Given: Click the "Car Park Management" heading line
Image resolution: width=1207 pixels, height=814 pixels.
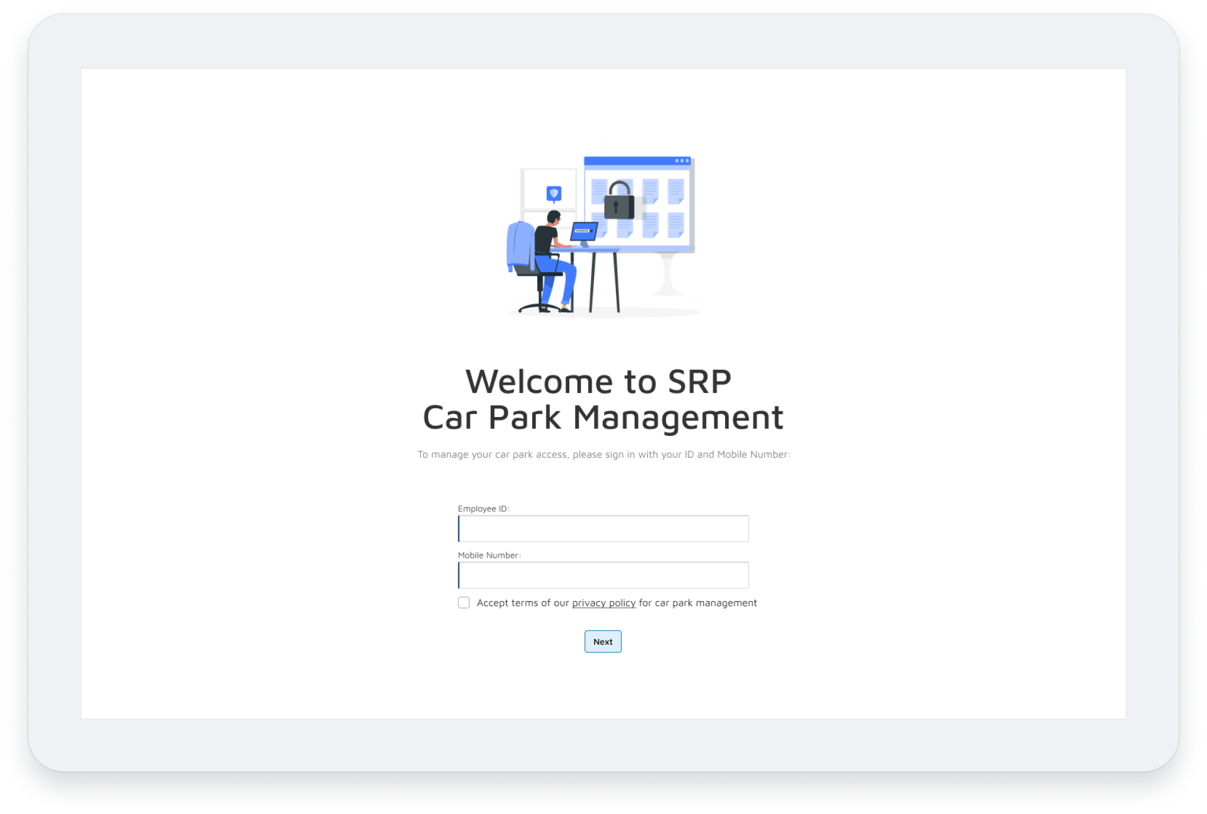Looking at the screenshot, I should (603, 418).
